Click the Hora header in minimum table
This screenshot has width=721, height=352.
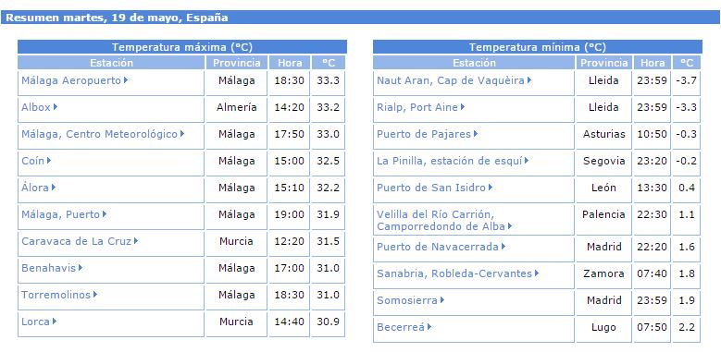[652, 63]
